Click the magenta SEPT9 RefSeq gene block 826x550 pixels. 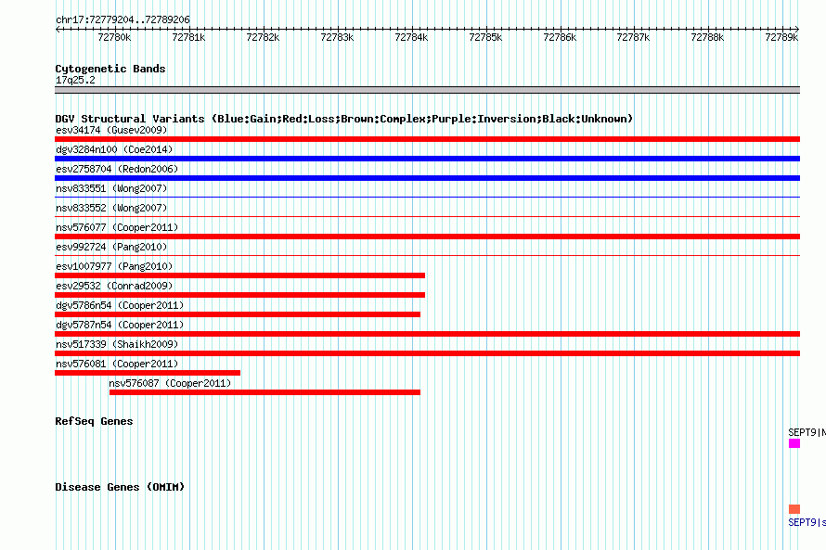(x=794, y=443)
